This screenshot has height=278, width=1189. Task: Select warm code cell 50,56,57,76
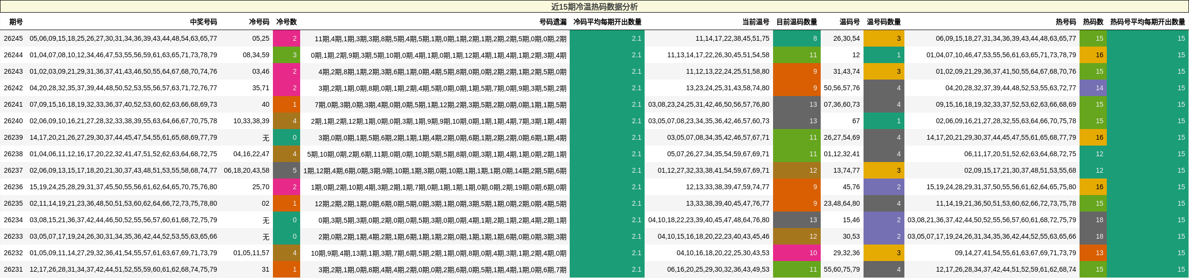point(842,88)
